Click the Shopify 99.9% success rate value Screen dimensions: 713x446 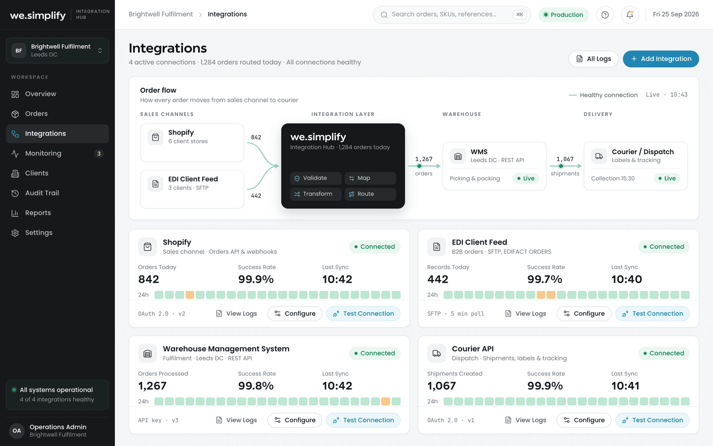pyautogui.click(x=256, y=280)
